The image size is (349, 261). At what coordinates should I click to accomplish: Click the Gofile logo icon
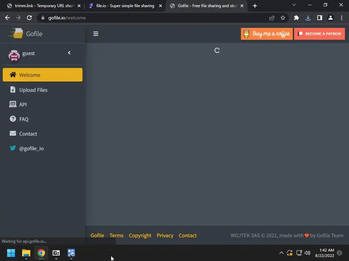point(16,34)
